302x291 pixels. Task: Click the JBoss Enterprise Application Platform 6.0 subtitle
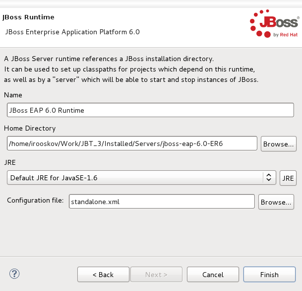click(72, 32)
